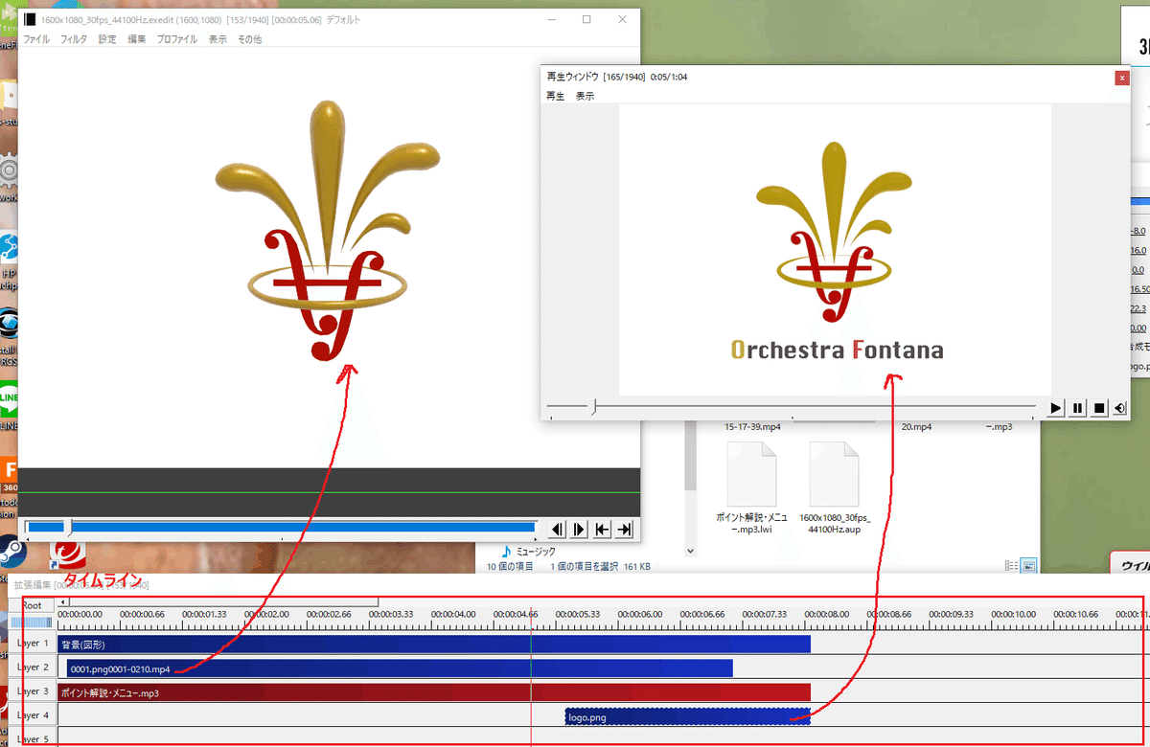1150x747 pixels.
Task: Open the その他 menu
Action: point(249,39)
